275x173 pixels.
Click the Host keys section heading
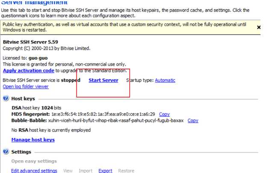[x=23, y=98]
